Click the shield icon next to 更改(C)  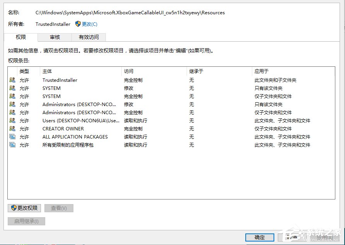pos(78,24)
